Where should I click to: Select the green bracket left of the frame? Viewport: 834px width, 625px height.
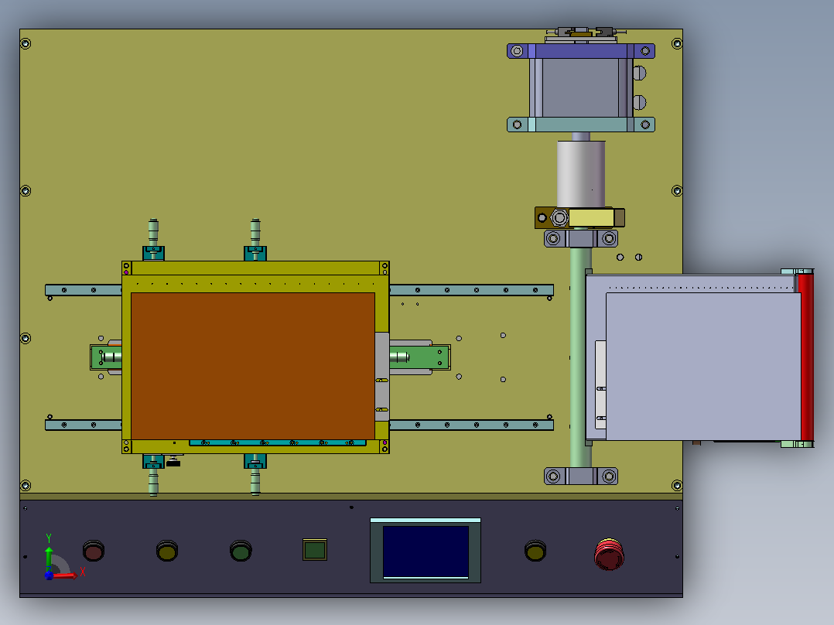[107, 357]
